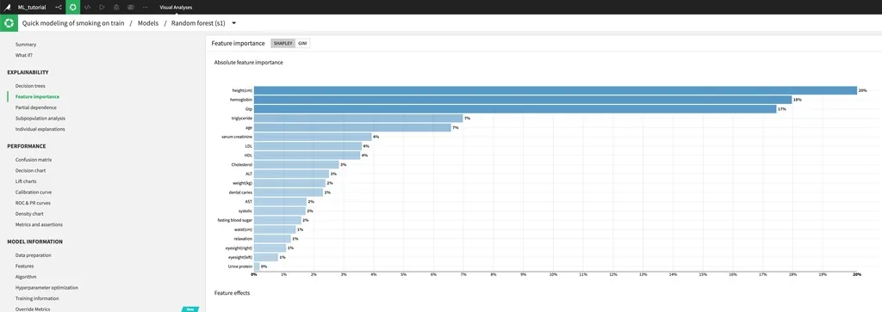Open Training information page

tap(37, 298)
